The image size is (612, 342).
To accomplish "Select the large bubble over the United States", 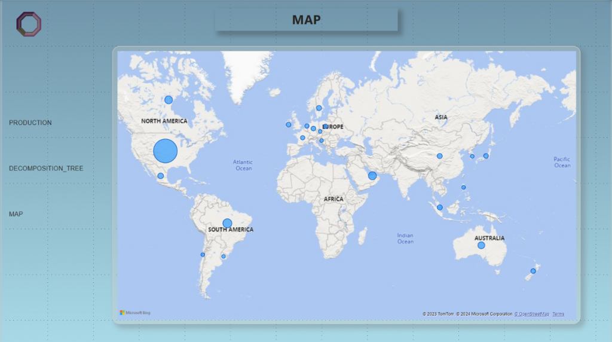I will 166,151.
